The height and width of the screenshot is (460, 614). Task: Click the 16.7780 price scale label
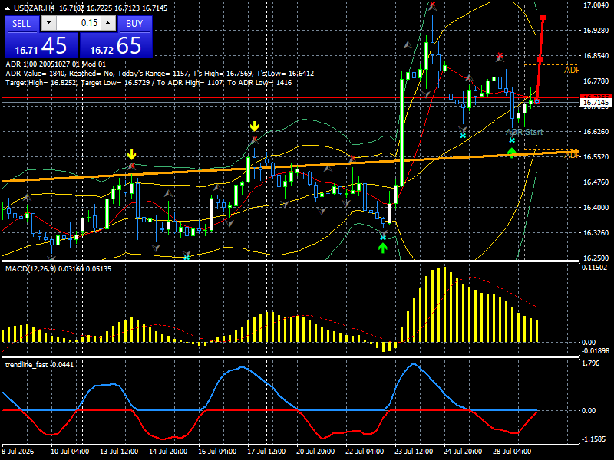(x=596, y=81)
